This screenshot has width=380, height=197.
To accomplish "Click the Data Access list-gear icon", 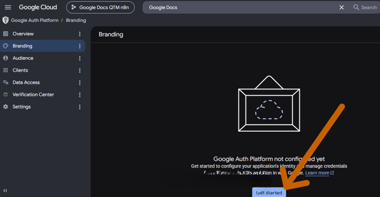I will click(x=6, y=82).
